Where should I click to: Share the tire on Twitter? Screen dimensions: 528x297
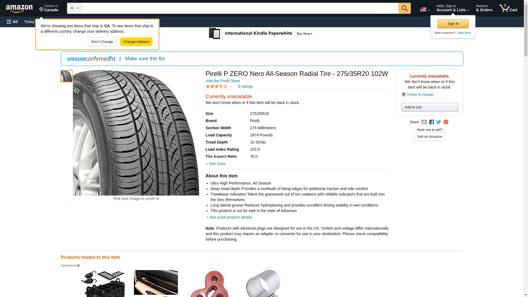coord(438,122)
